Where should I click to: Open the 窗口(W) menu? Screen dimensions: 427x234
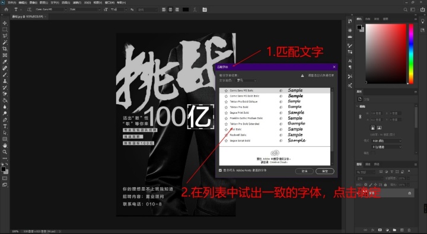[x=109, y=2]
